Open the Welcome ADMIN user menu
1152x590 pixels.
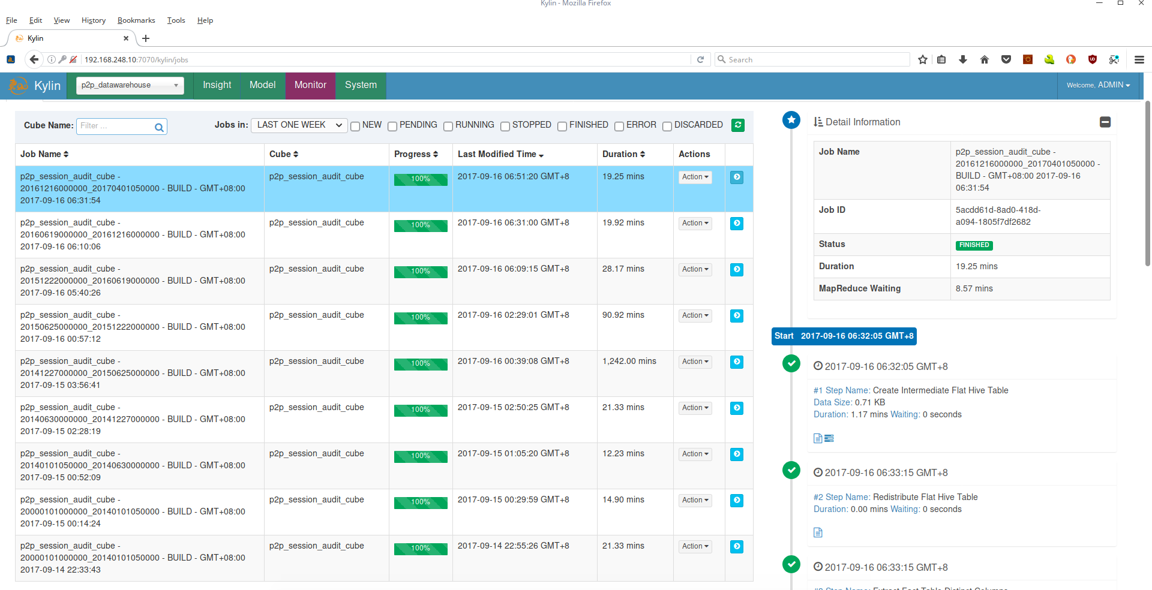coord(1098,85)
